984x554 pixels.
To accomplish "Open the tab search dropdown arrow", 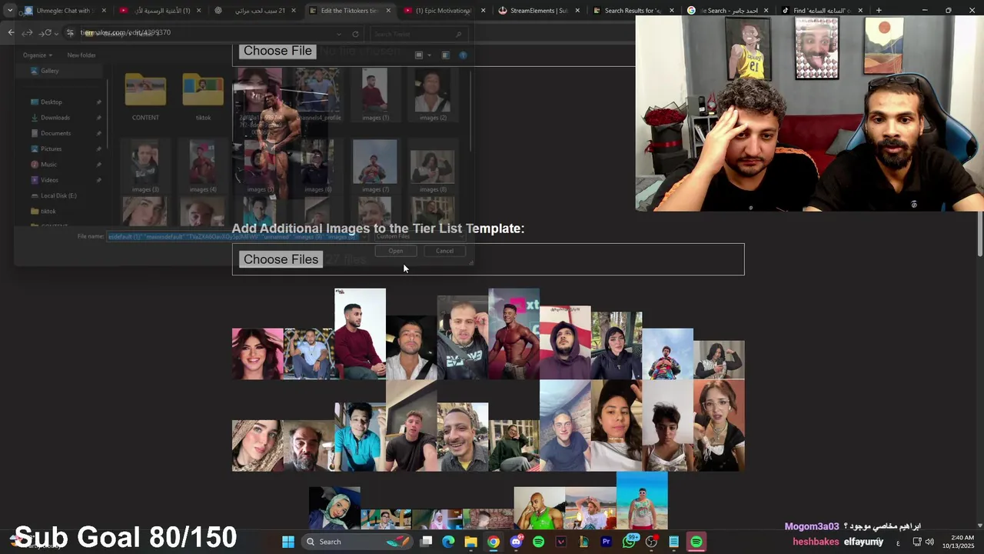I will (x=10, y=11).
